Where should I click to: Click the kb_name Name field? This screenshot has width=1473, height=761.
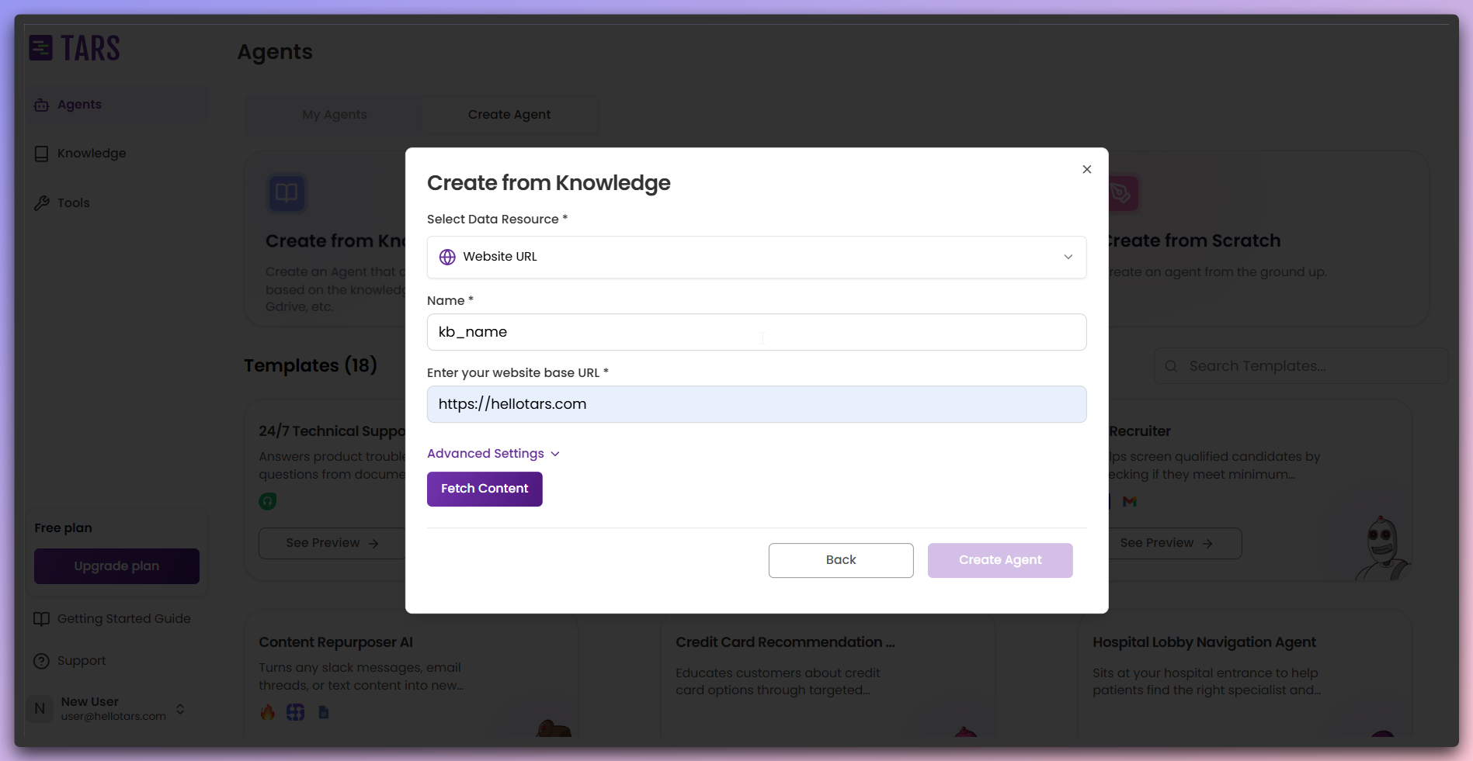(x=756, y=332)
